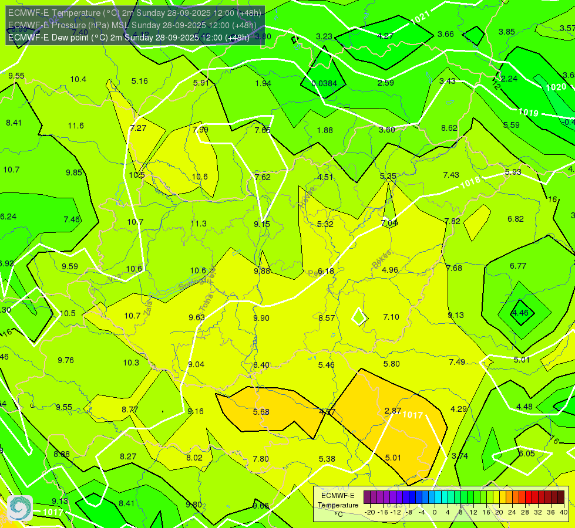Viewport: 575px width, 528px height.
Task: Click the 9.04 dew point value
Action: [196, 364]
